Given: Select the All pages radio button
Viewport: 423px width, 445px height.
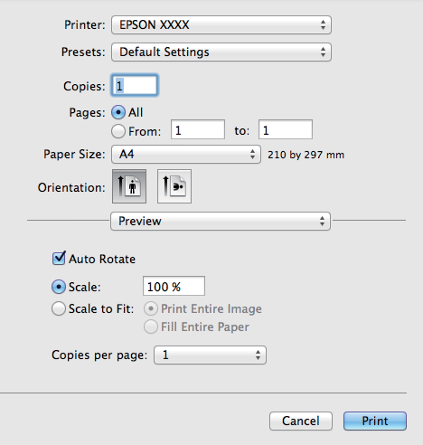Looking at the screenshot, I should [118, 112].
